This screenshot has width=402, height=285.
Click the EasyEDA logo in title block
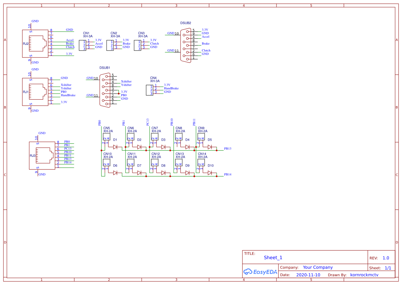coord(260,272)
